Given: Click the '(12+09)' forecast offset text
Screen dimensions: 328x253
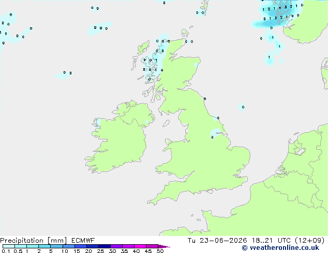Looking at the screenshot, I should click(309, 241).
